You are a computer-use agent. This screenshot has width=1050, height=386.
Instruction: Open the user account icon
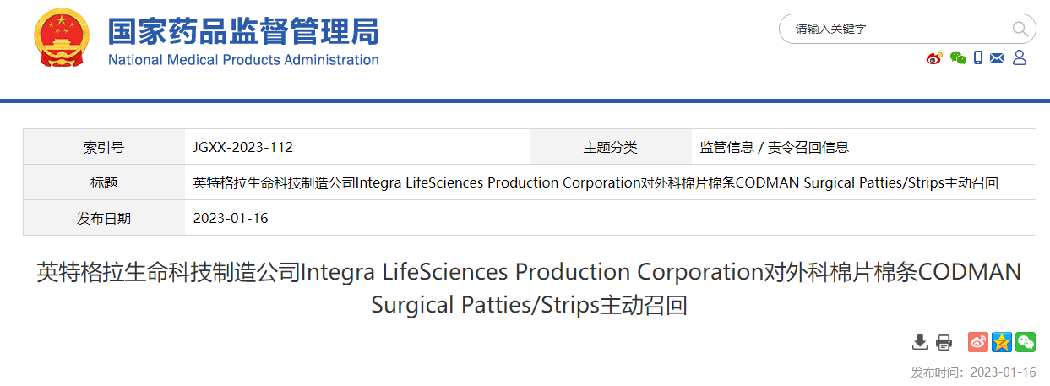point(1019,57)
